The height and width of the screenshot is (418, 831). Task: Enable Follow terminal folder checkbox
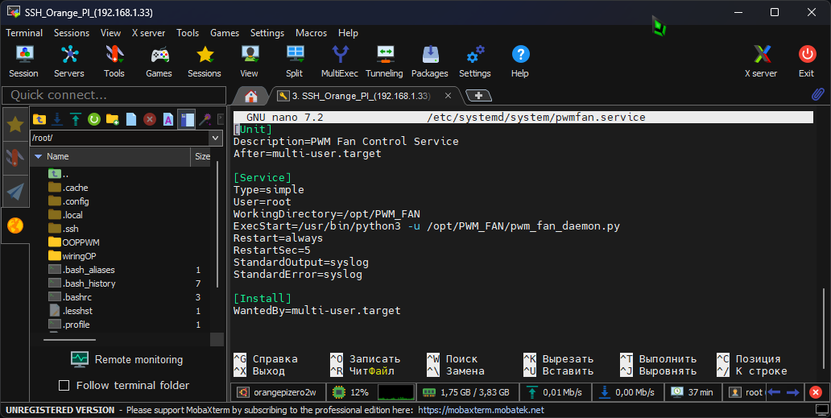64,385
